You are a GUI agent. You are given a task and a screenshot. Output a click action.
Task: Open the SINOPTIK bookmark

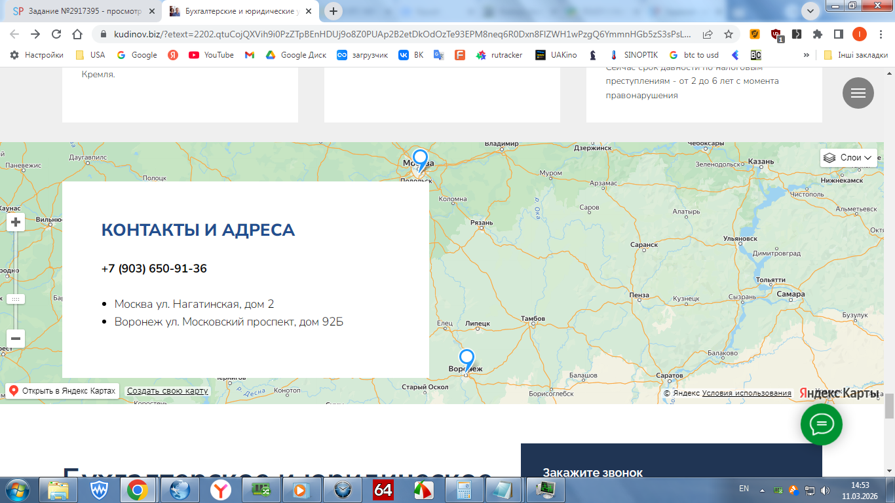(634, 55)
